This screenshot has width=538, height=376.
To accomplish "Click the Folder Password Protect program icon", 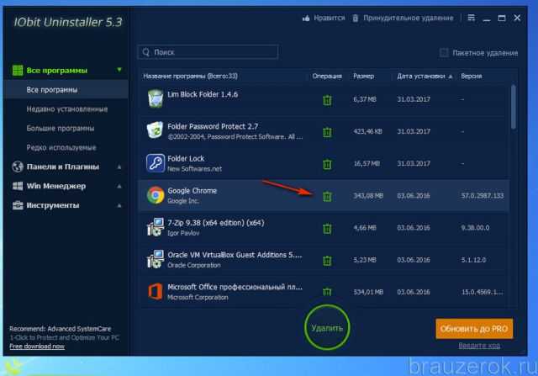I will coord(155,130).
